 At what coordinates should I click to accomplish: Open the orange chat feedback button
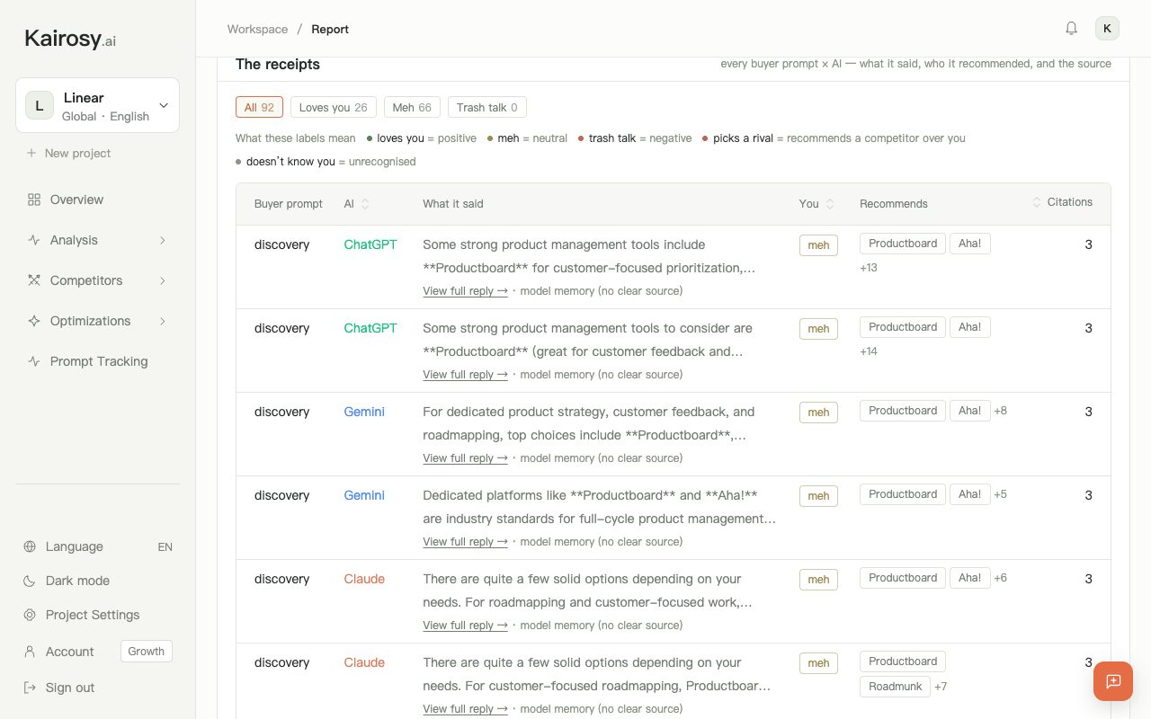1113,681
